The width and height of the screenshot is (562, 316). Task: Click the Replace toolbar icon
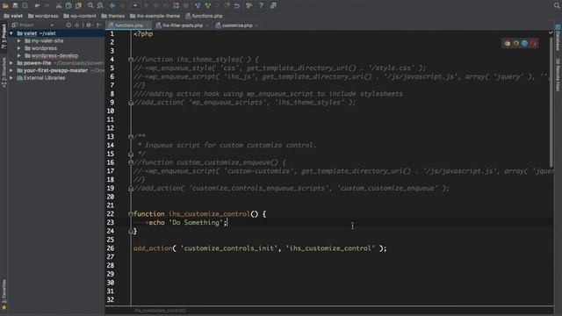point(100,5)
